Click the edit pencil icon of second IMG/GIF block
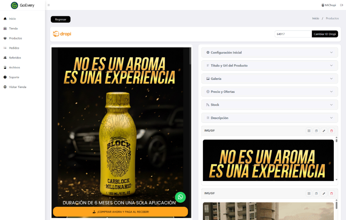This screenshot has height=220, width=346. click(324, 194)
